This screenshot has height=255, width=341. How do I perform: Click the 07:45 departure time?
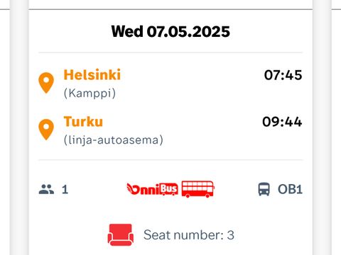point(283,75)
